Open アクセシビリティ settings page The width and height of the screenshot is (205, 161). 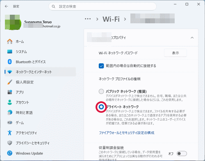point(40,133)
